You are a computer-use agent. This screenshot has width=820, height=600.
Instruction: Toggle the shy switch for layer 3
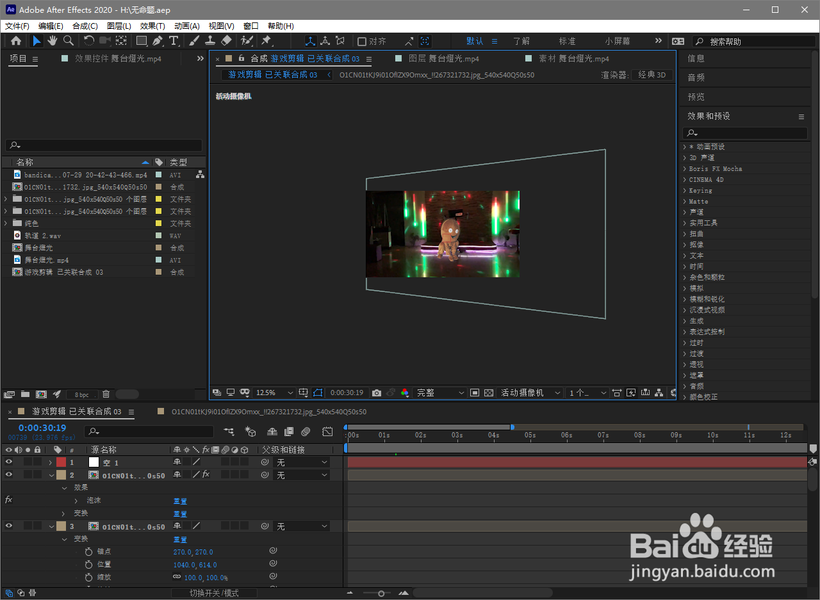pos(177,526)
